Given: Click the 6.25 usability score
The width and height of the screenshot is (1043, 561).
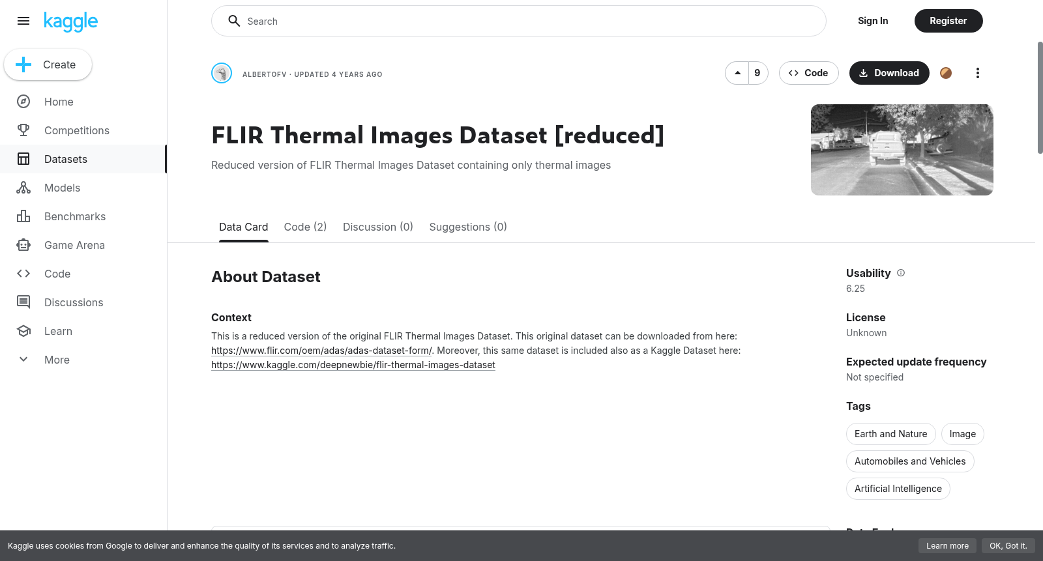Looking at the screenshot, I should click(855, 289).
